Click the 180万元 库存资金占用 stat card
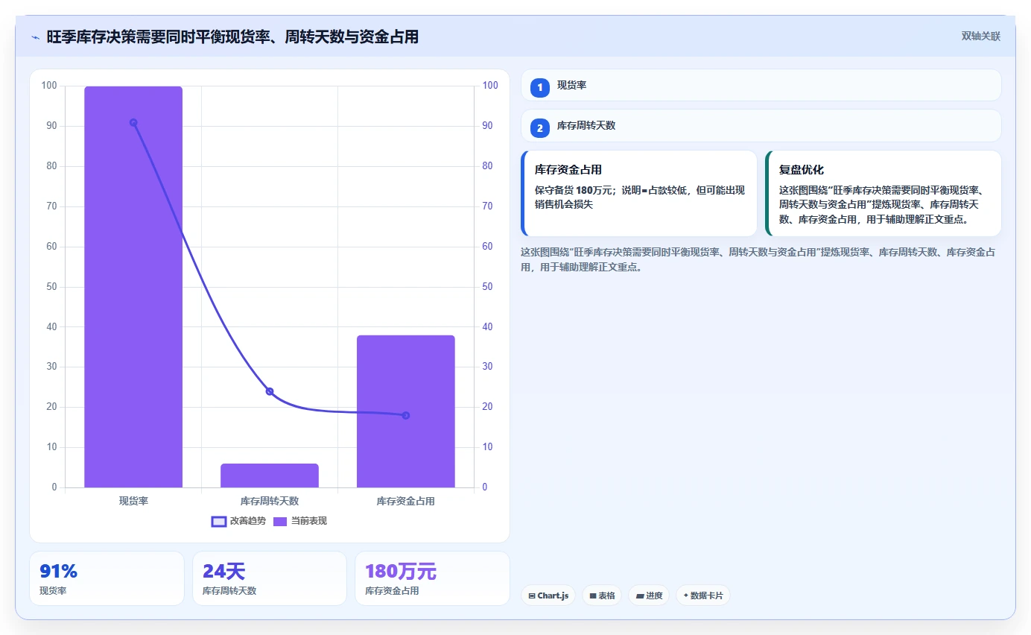This screenshot has width=1031, height=635. point(432,578)
